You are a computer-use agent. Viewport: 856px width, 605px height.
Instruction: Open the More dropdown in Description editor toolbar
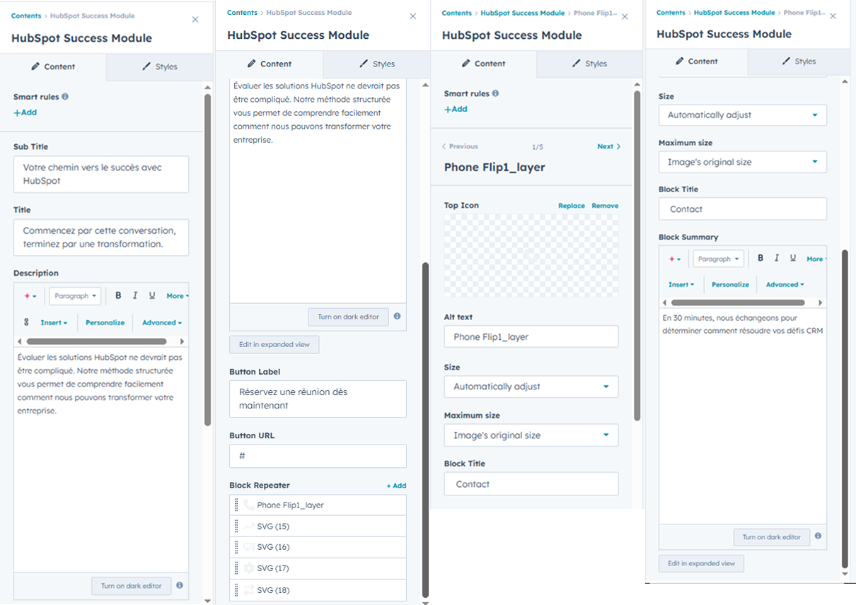coord(177,296)
